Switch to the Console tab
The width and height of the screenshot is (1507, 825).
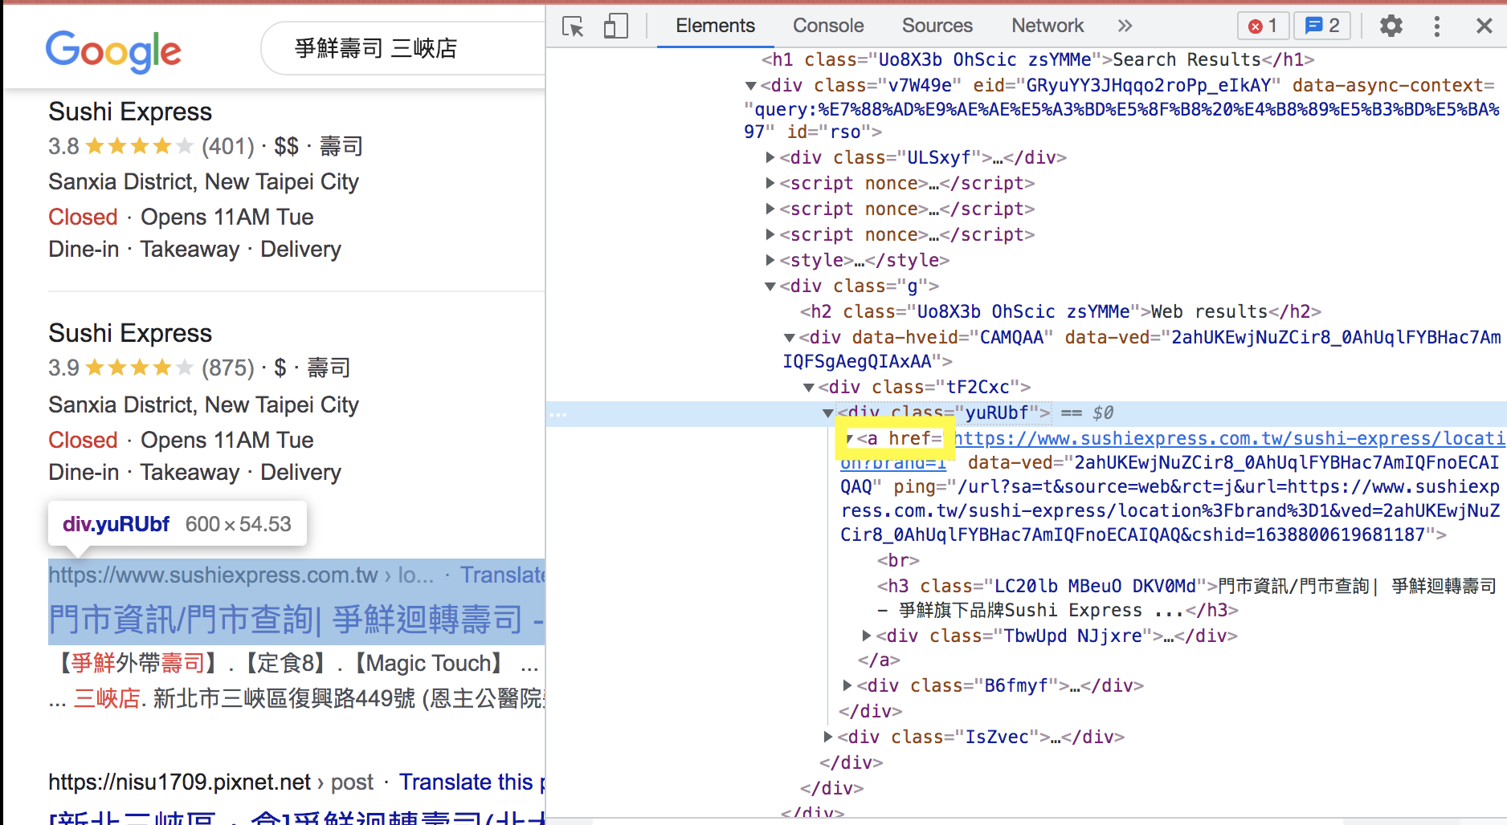828,26
